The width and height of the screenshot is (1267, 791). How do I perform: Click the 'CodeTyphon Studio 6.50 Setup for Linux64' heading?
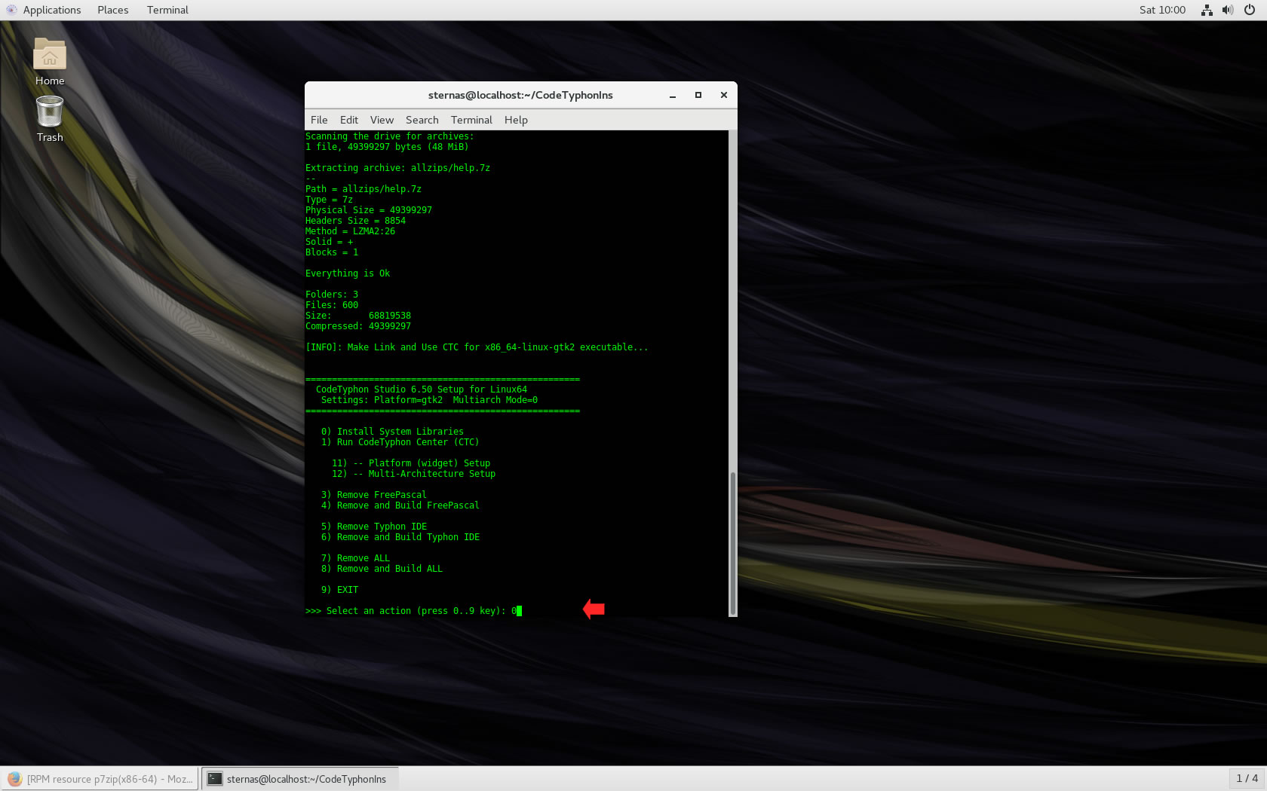click(x=422, y=389)
